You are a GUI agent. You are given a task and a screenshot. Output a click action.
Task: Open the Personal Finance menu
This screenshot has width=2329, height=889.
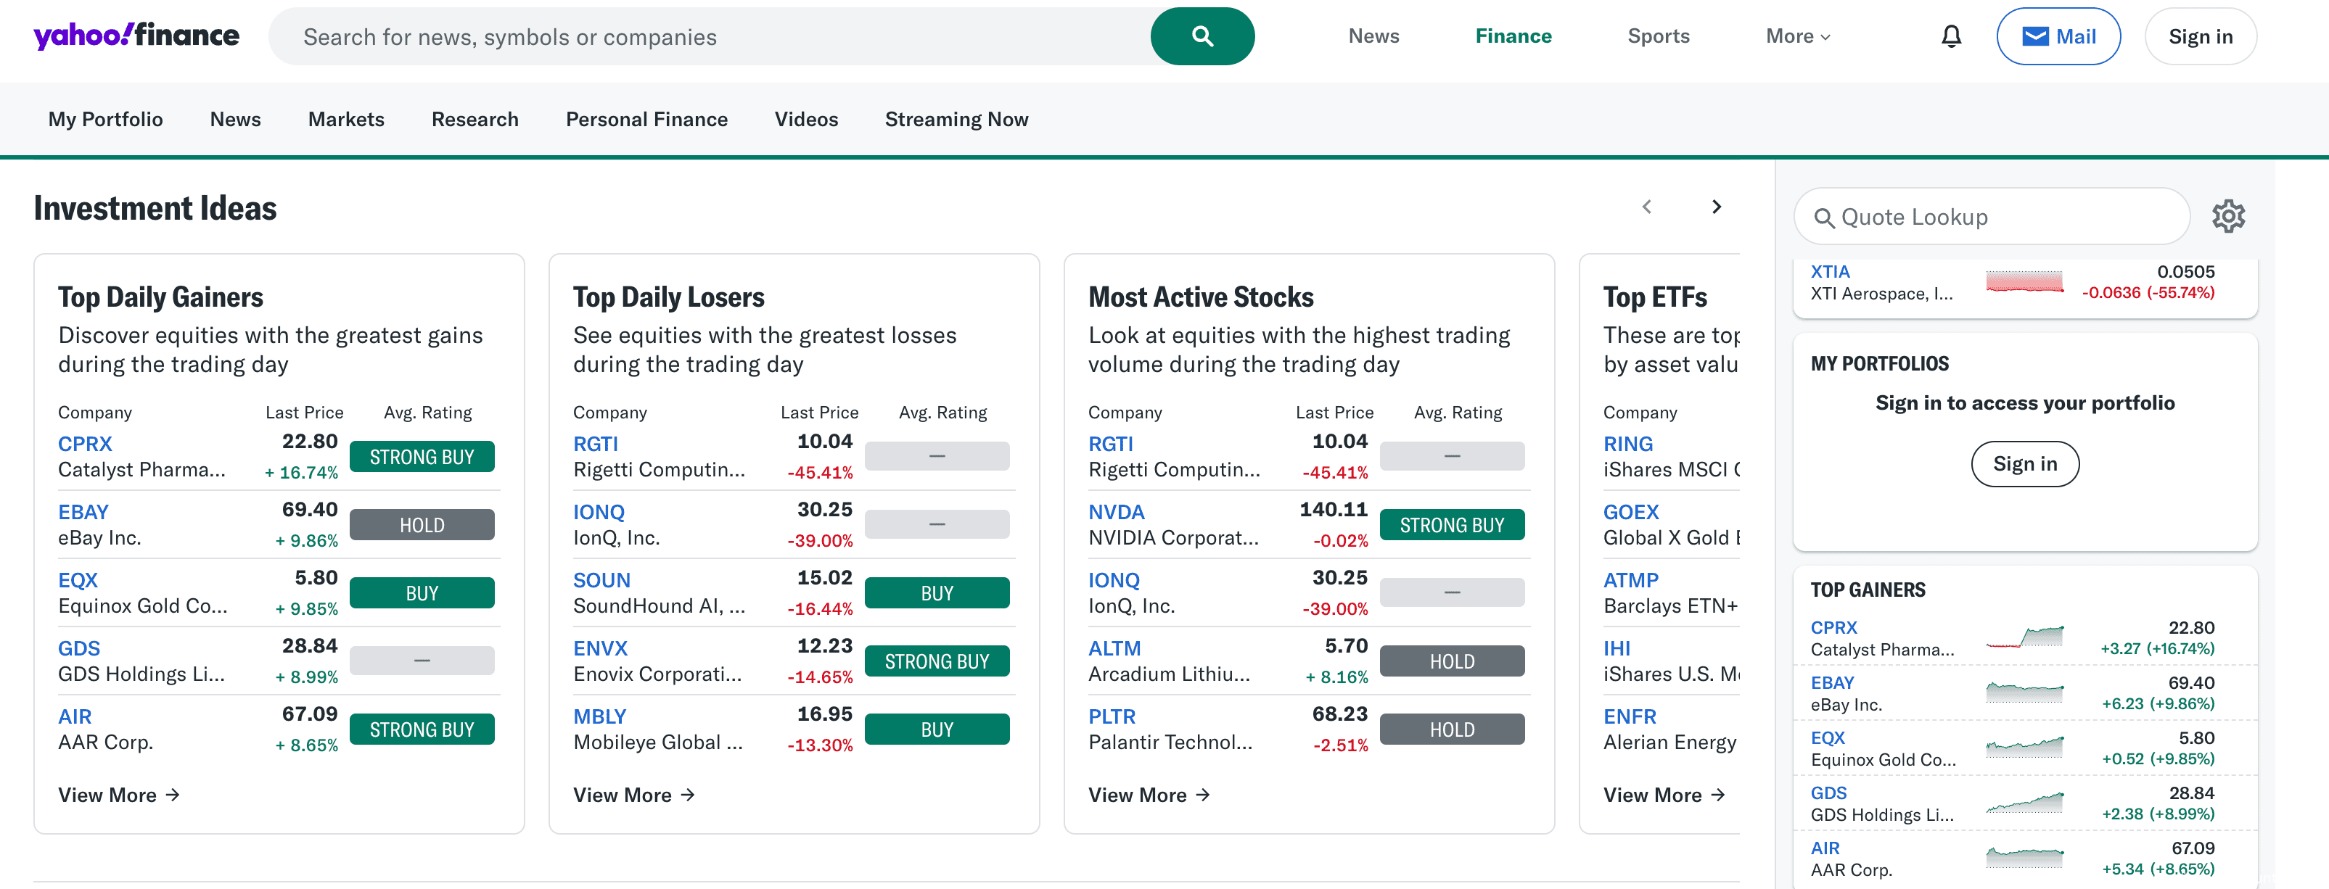[x=646, y=119]
